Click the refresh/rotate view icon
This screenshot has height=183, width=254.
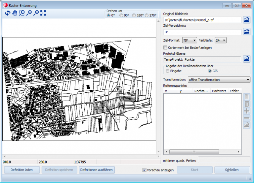pos(8,13)
